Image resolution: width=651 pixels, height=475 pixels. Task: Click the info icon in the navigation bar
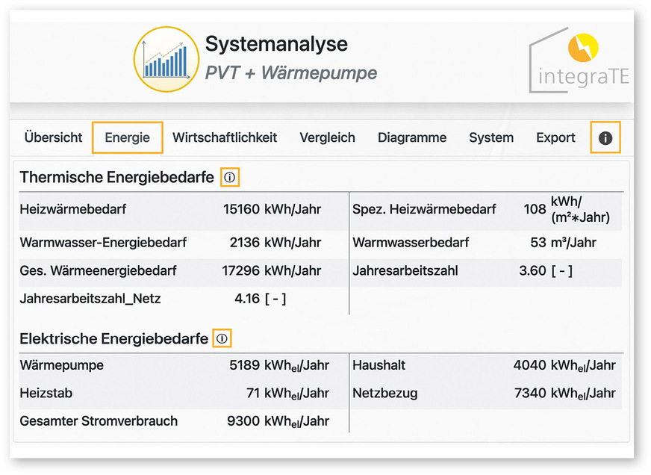click(x=605, y=137)
